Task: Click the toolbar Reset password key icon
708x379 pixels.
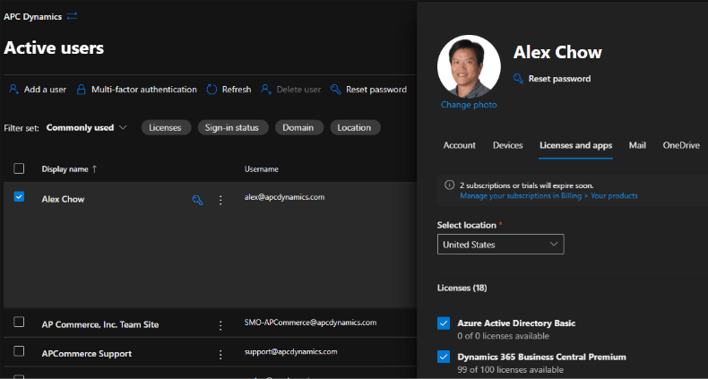Action: (x=336, y=90)
